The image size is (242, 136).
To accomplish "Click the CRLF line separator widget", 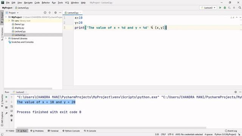I will [163, 134].
